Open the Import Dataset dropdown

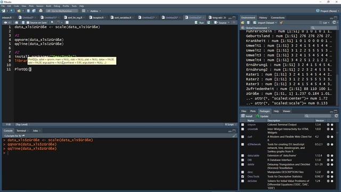click(x=265, y=22)
